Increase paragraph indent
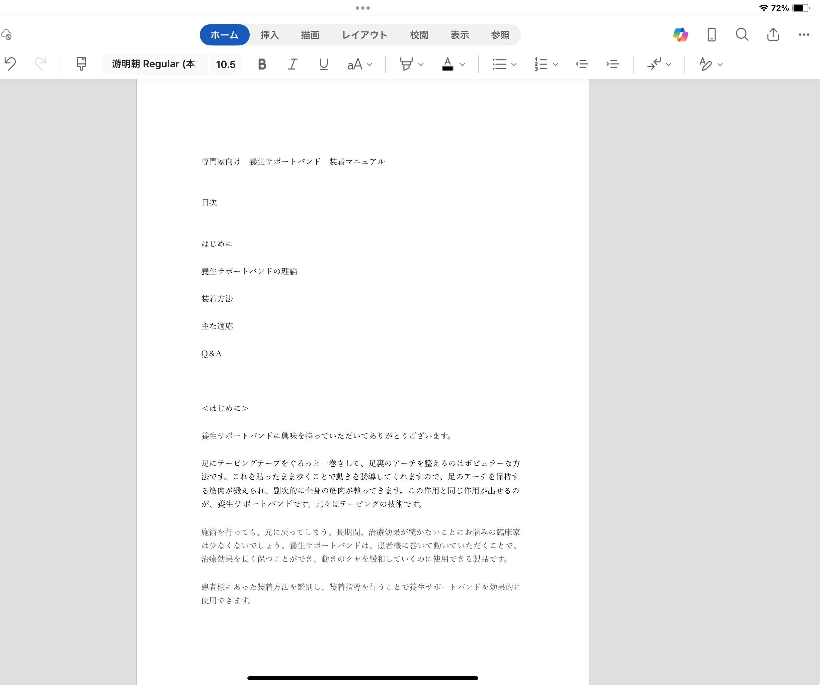Image resolution: width=820 pixels, height=685 pixels. (x=612, y=64)
